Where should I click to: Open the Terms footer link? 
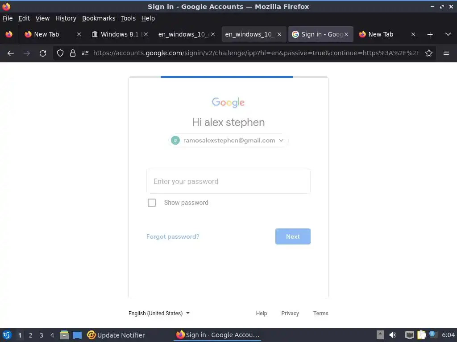pyautogui.click(x=320, y=313)
